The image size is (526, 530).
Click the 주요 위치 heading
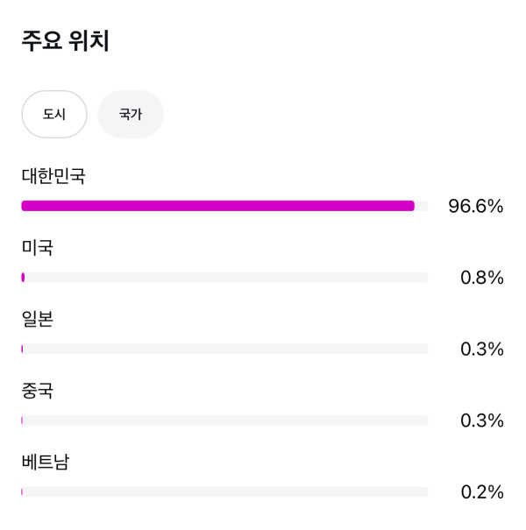point(66,41)
